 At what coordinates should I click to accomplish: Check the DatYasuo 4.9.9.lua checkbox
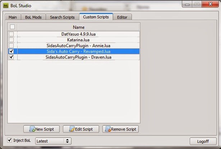click(11, 34)
